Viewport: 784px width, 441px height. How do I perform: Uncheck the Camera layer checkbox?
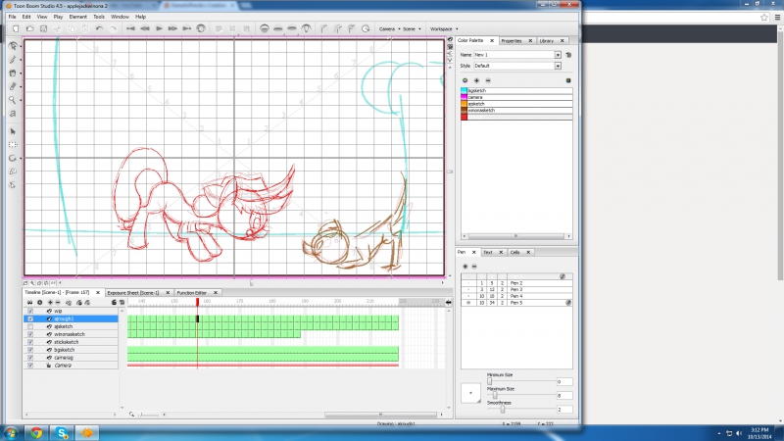[30, 366]
